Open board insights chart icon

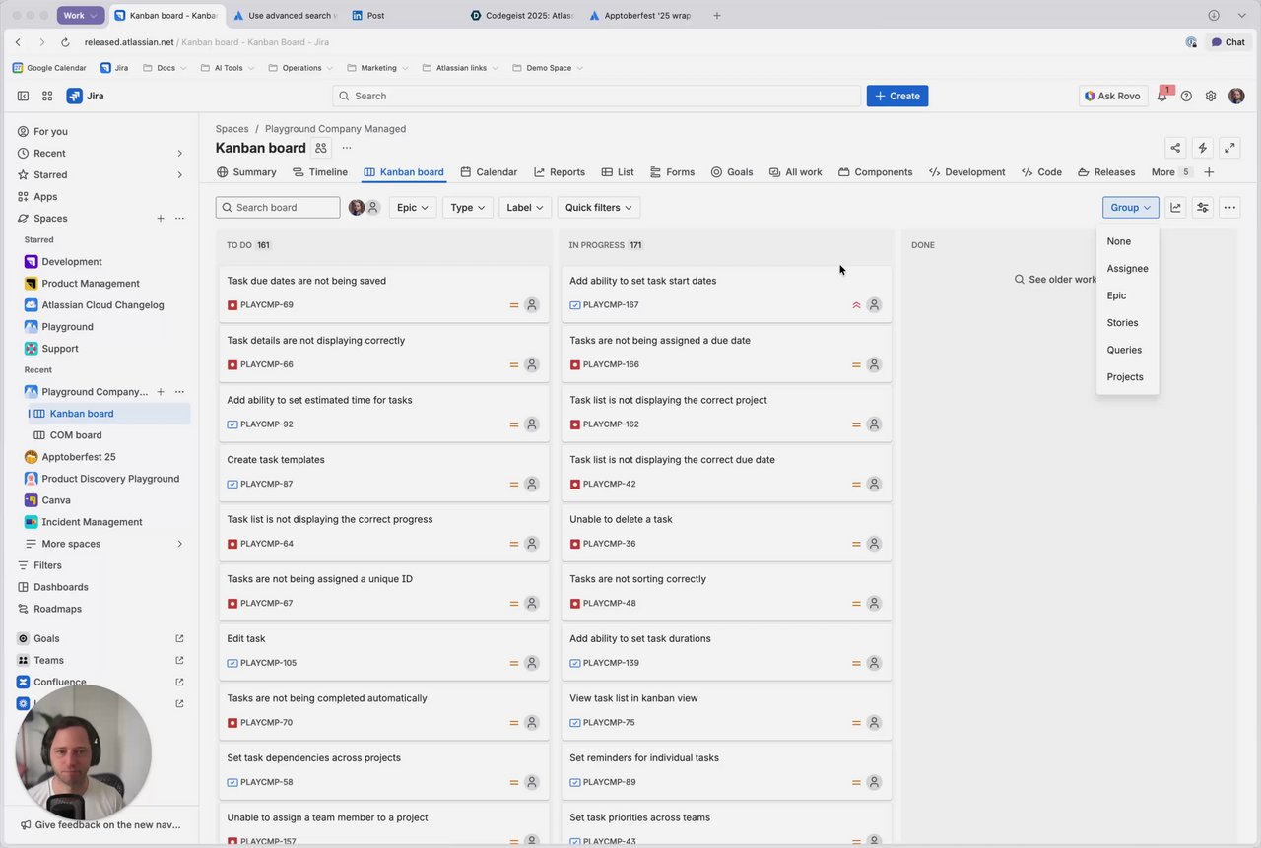pos(1175,208)
